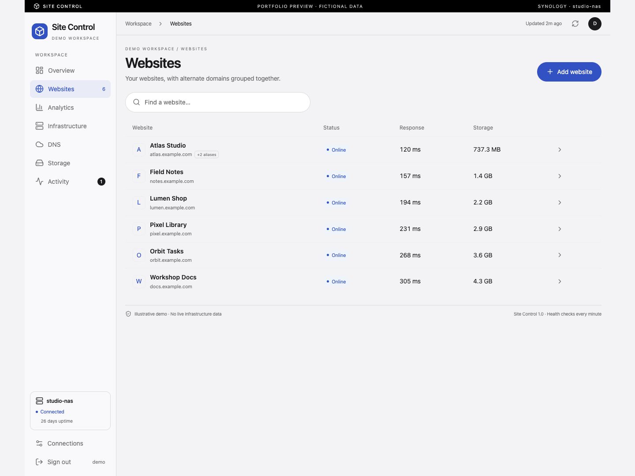Select Websites in the sidebar
Viewport: 635px width, 476px height.
(x=70, y=89)
